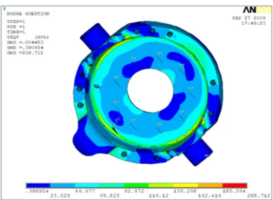Click the light blue legend band

click(63, 185)
